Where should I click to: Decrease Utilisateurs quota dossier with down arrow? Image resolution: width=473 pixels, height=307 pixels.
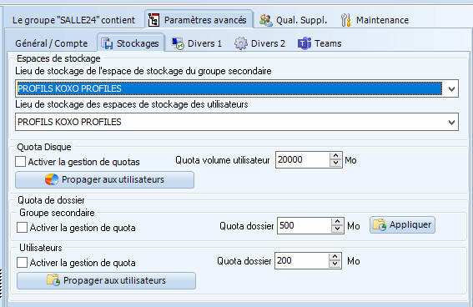click(x=335, y=264)
